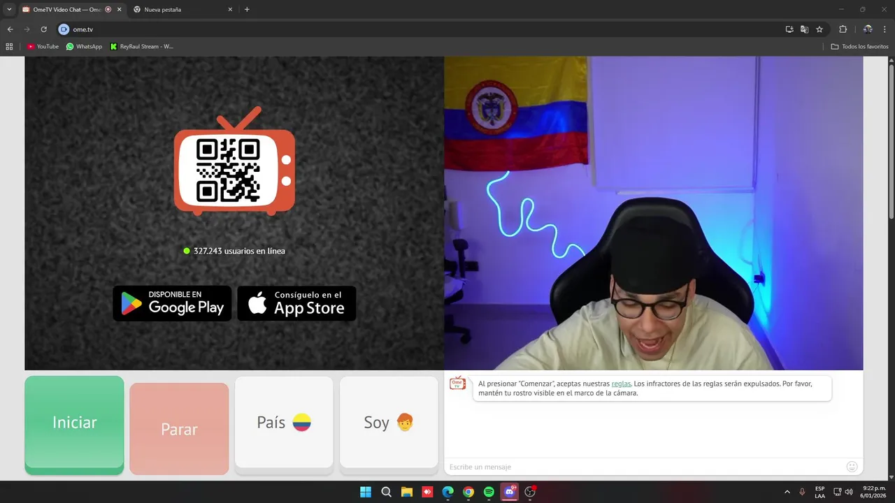Open the ESP LAA language switcher
The width and height of the screenshot is (895, 503).
coord(819,492)
